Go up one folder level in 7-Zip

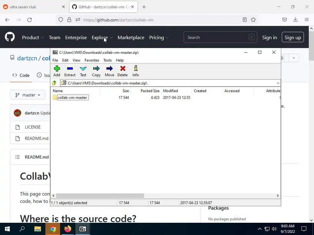[x=54, y=83]
